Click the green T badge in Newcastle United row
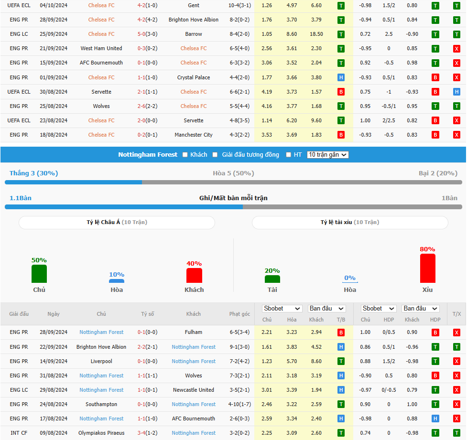 tap(435, 390)
